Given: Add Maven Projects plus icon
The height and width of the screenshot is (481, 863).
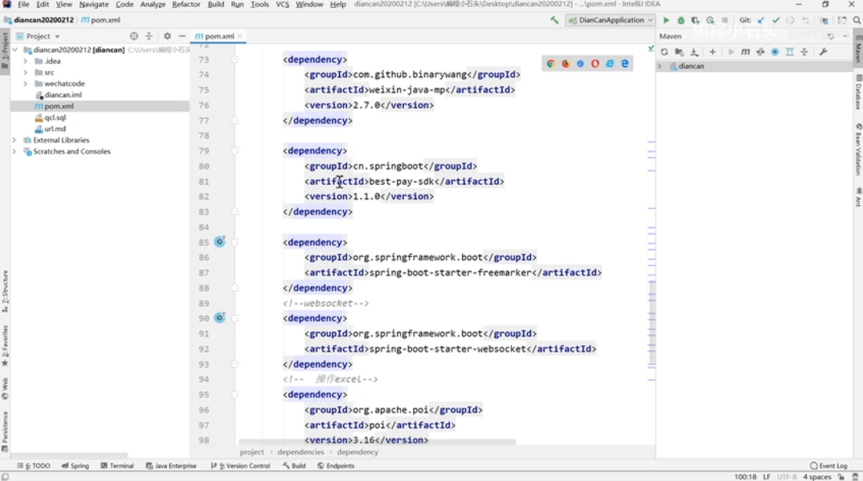Looking at the screenshot, I should 712,52.
